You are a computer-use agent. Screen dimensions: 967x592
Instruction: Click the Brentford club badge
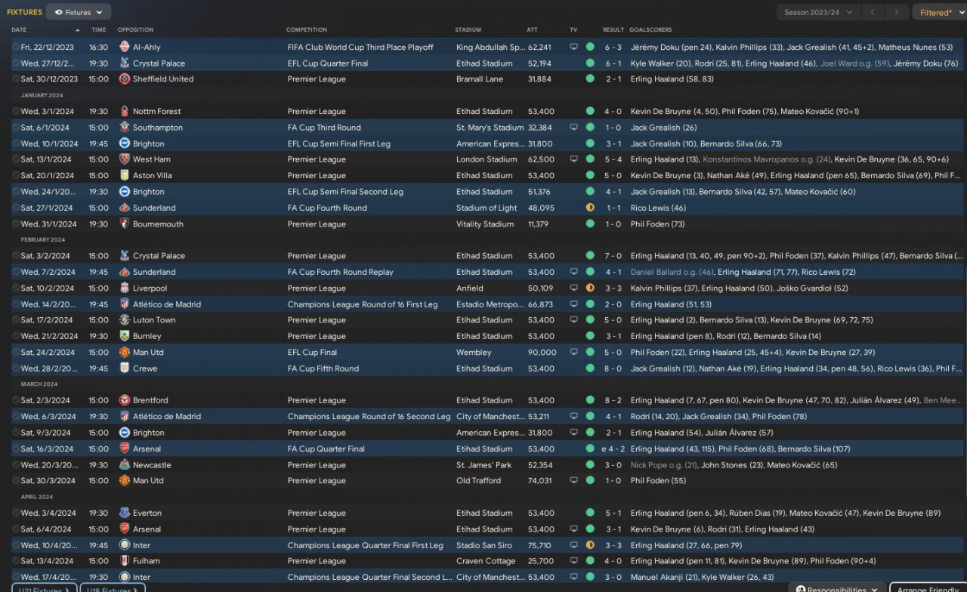tap(125, 400)
